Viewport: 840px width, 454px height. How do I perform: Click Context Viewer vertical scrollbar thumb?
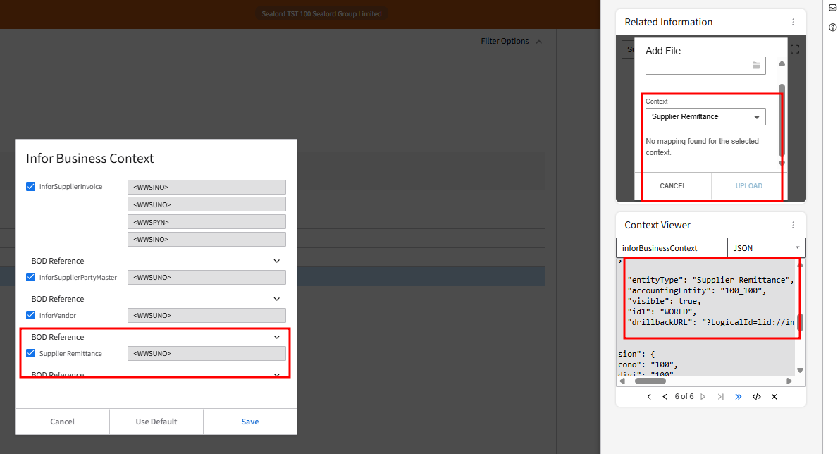coord(800,323)
